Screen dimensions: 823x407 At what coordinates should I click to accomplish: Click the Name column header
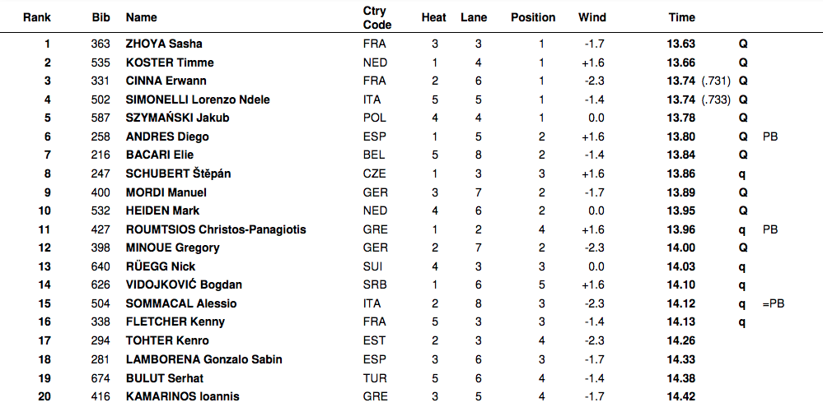[x=141, y=17]
